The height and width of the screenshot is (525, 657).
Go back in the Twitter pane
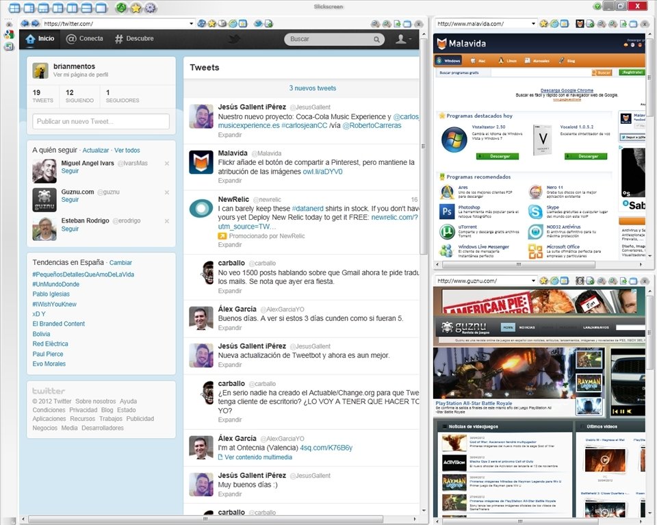coord(25,23)
